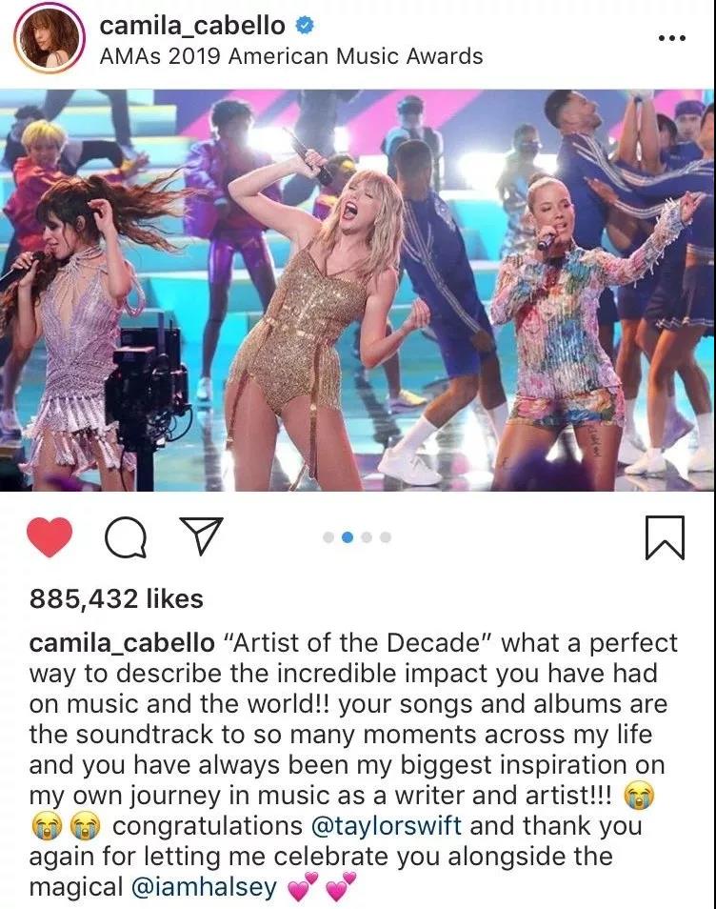Viewport: 716px width, 909px height.
Task: Open camila_cabello username in the header
Action: (192, 26)
